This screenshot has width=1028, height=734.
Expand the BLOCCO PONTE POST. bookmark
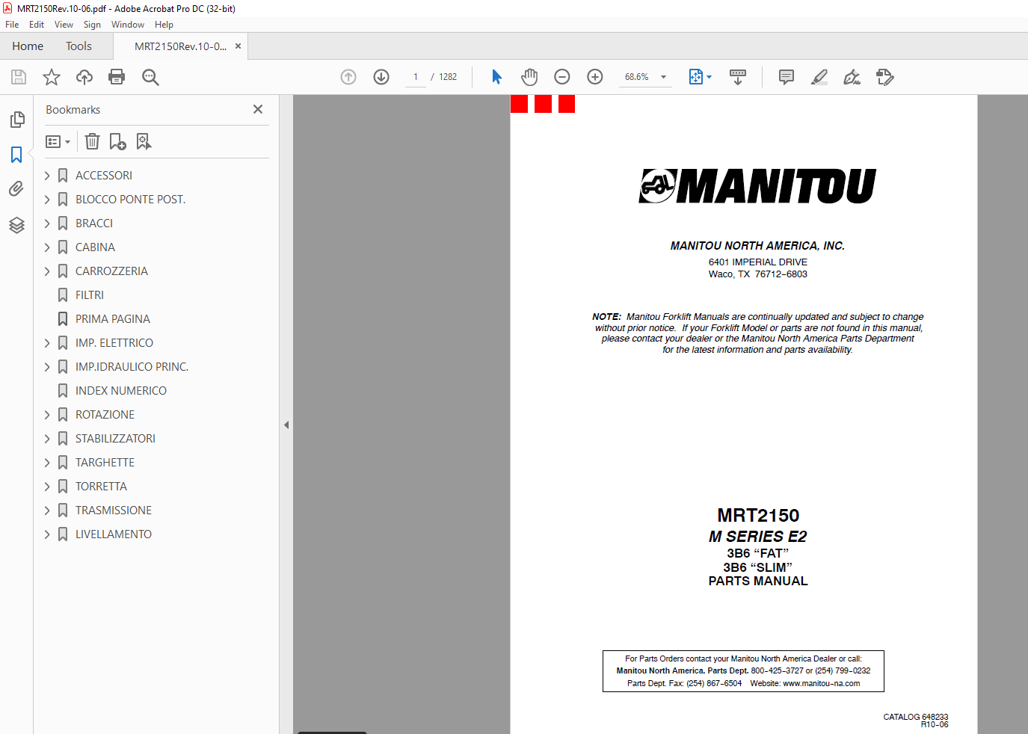point(47,200)
